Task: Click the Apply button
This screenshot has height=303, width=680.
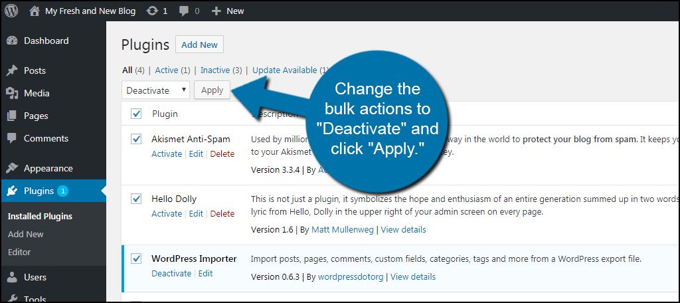Action: click(x=212, y=90)
